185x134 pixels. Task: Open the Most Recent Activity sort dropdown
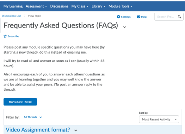coord(159,119)
